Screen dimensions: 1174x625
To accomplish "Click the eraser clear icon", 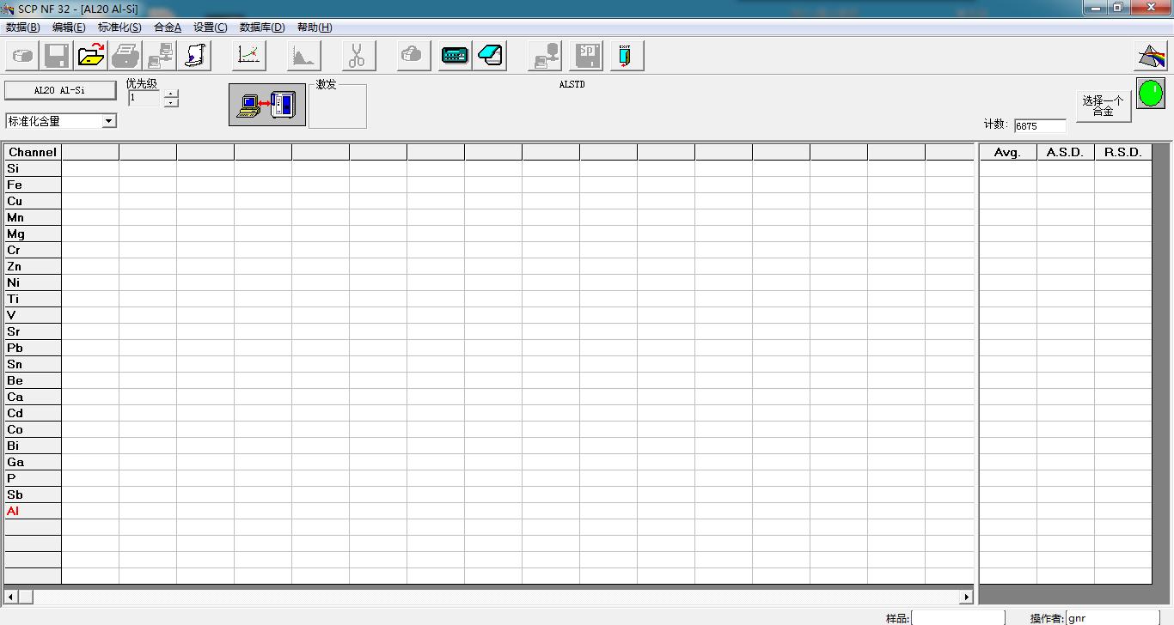I will (x=491, y=56).
